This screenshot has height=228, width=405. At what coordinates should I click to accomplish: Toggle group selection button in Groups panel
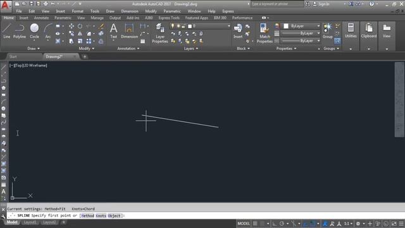(x=337, y=41)
